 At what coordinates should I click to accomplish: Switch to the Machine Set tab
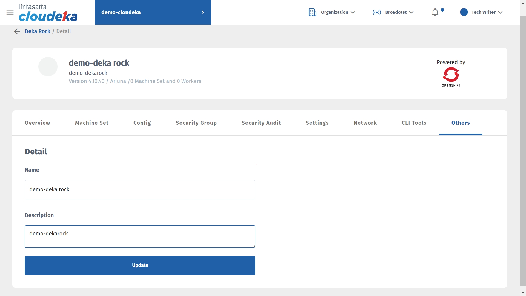tap(92, 123)
